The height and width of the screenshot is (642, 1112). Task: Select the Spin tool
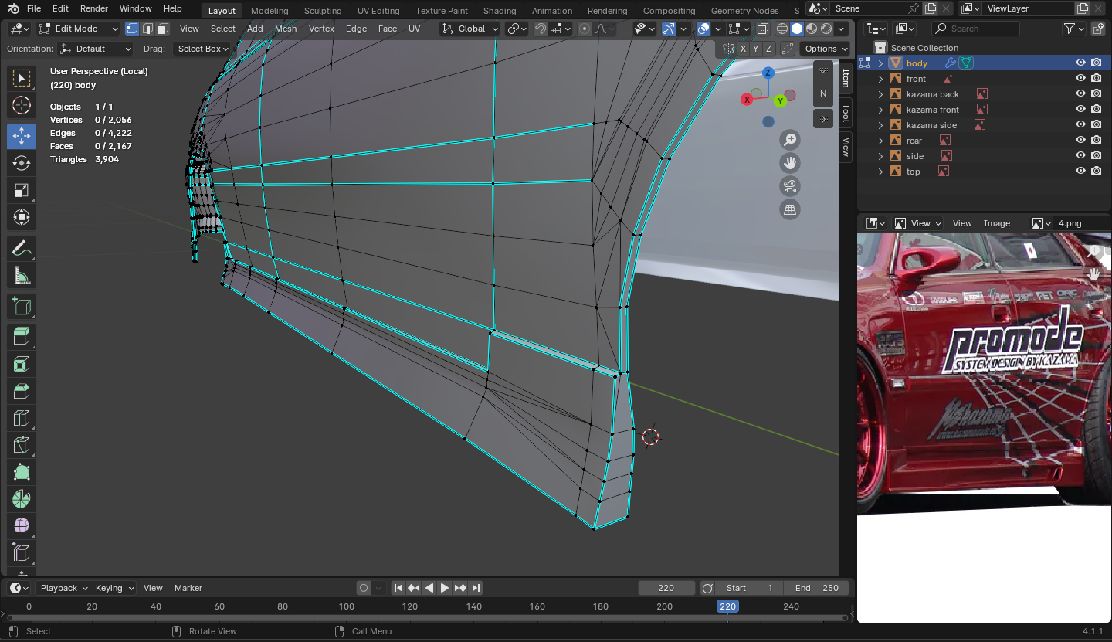tap(22, 499)
